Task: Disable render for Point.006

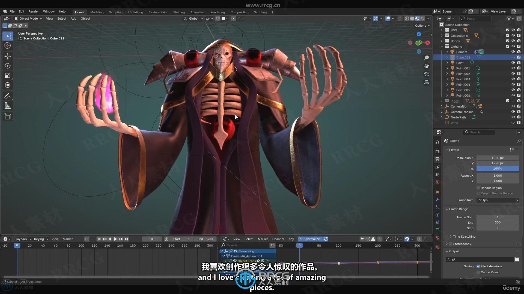Action: [519, 96]
